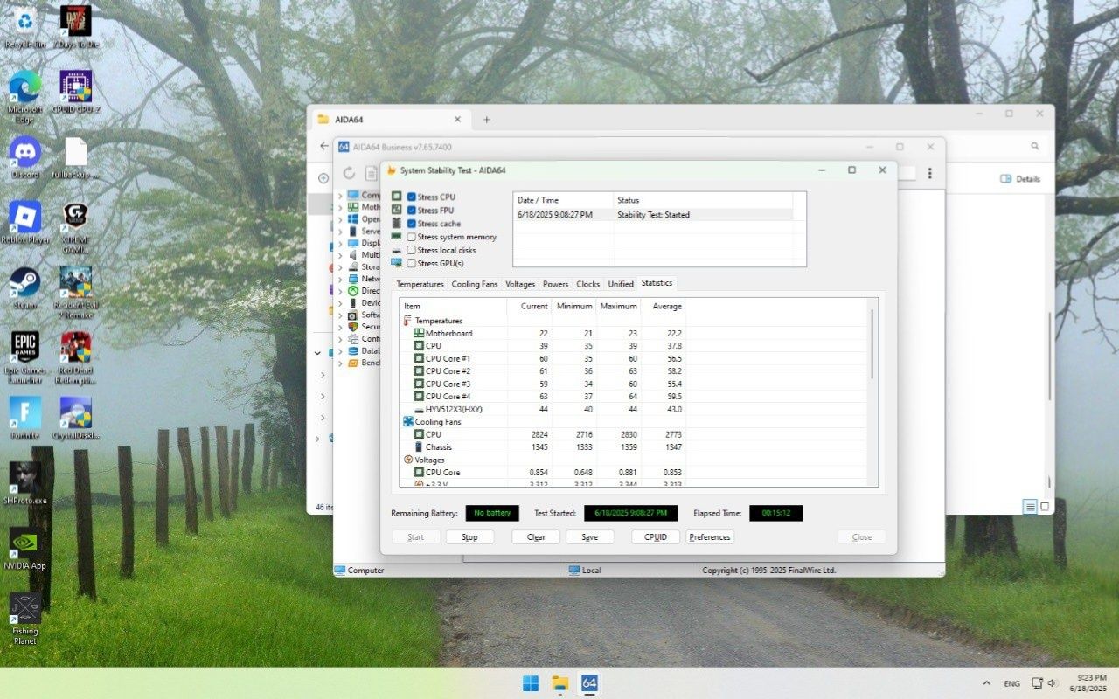The height and width of the screenshot is (699, 1119).
Task: Expand the Motherboard node in AIDA64 tree
Action: (340, 207)
